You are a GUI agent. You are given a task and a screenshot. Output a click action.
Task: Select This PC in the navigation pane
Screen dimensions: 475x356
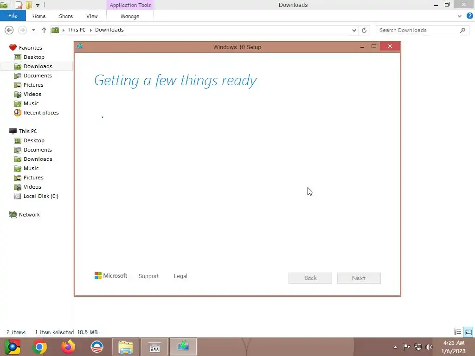tap(27, 131)
